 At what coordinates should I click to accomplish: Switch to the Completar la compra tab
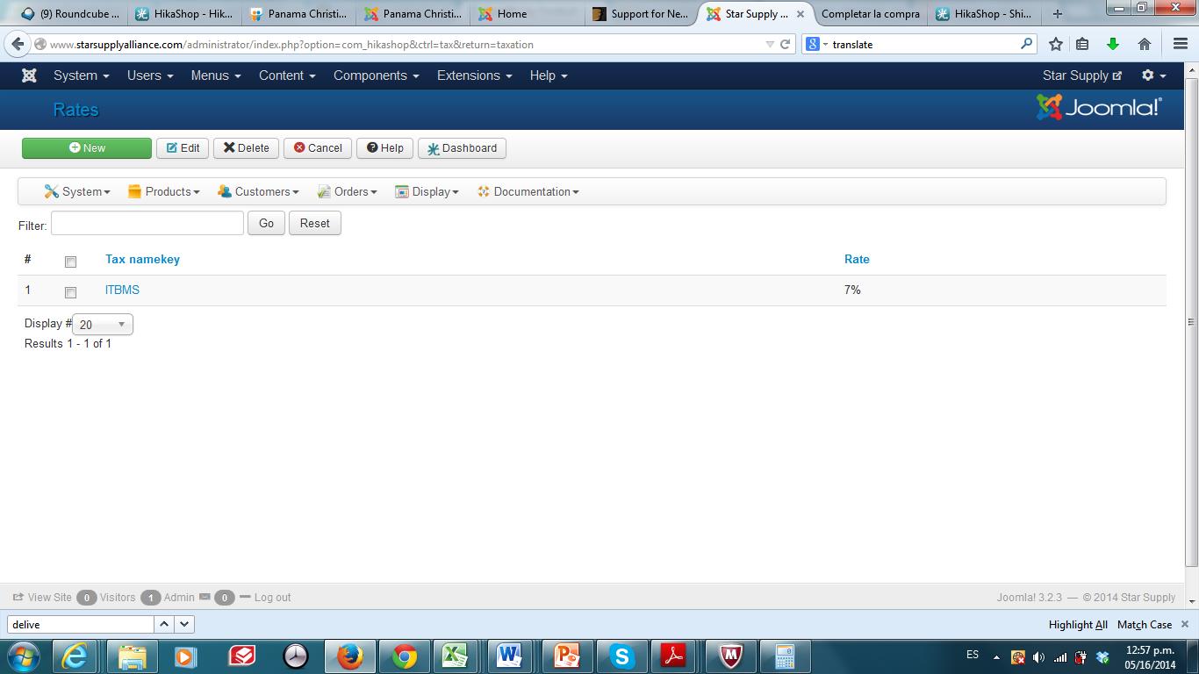(871, 14)
